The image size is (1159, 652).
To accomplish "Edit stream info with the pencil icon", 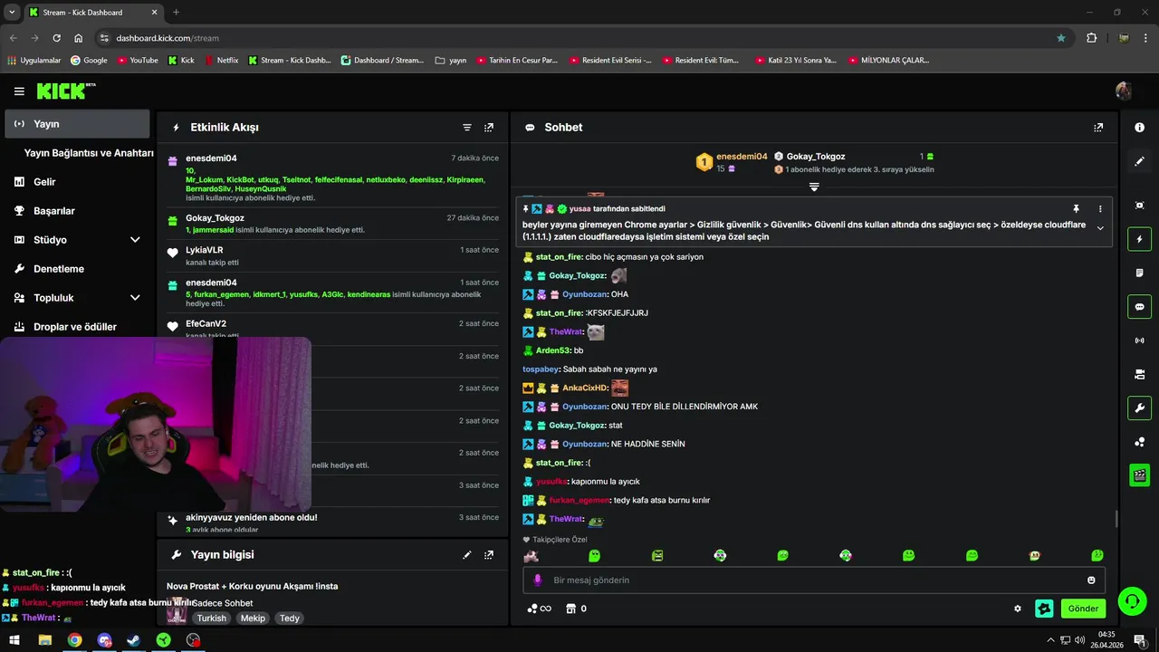I will pos(467,554).
